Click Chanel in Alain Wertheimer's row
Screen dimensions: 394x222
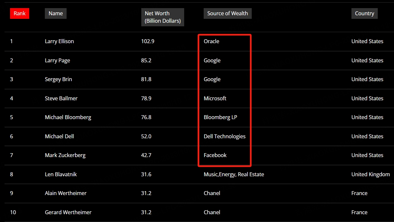tap(212, 193)
